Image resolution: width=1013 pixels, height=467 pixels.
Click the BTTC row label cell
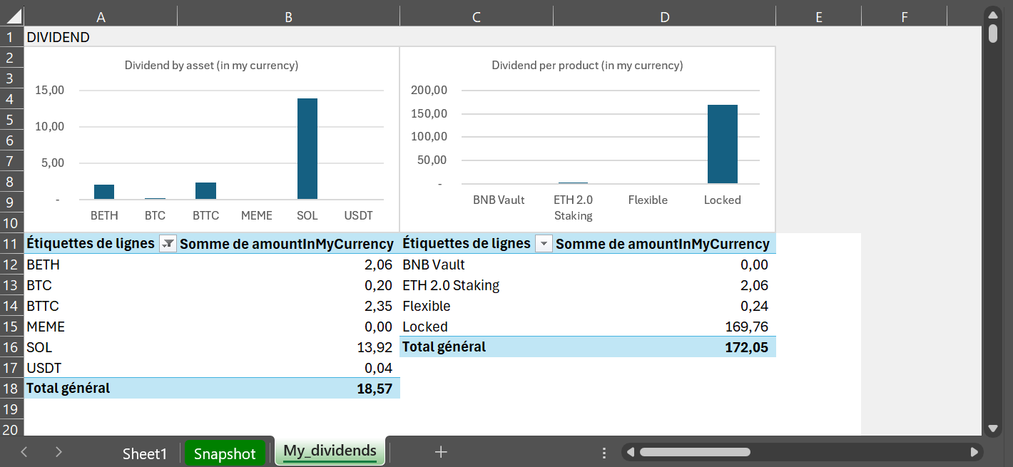pyautogui.click(x=101, y=306)
